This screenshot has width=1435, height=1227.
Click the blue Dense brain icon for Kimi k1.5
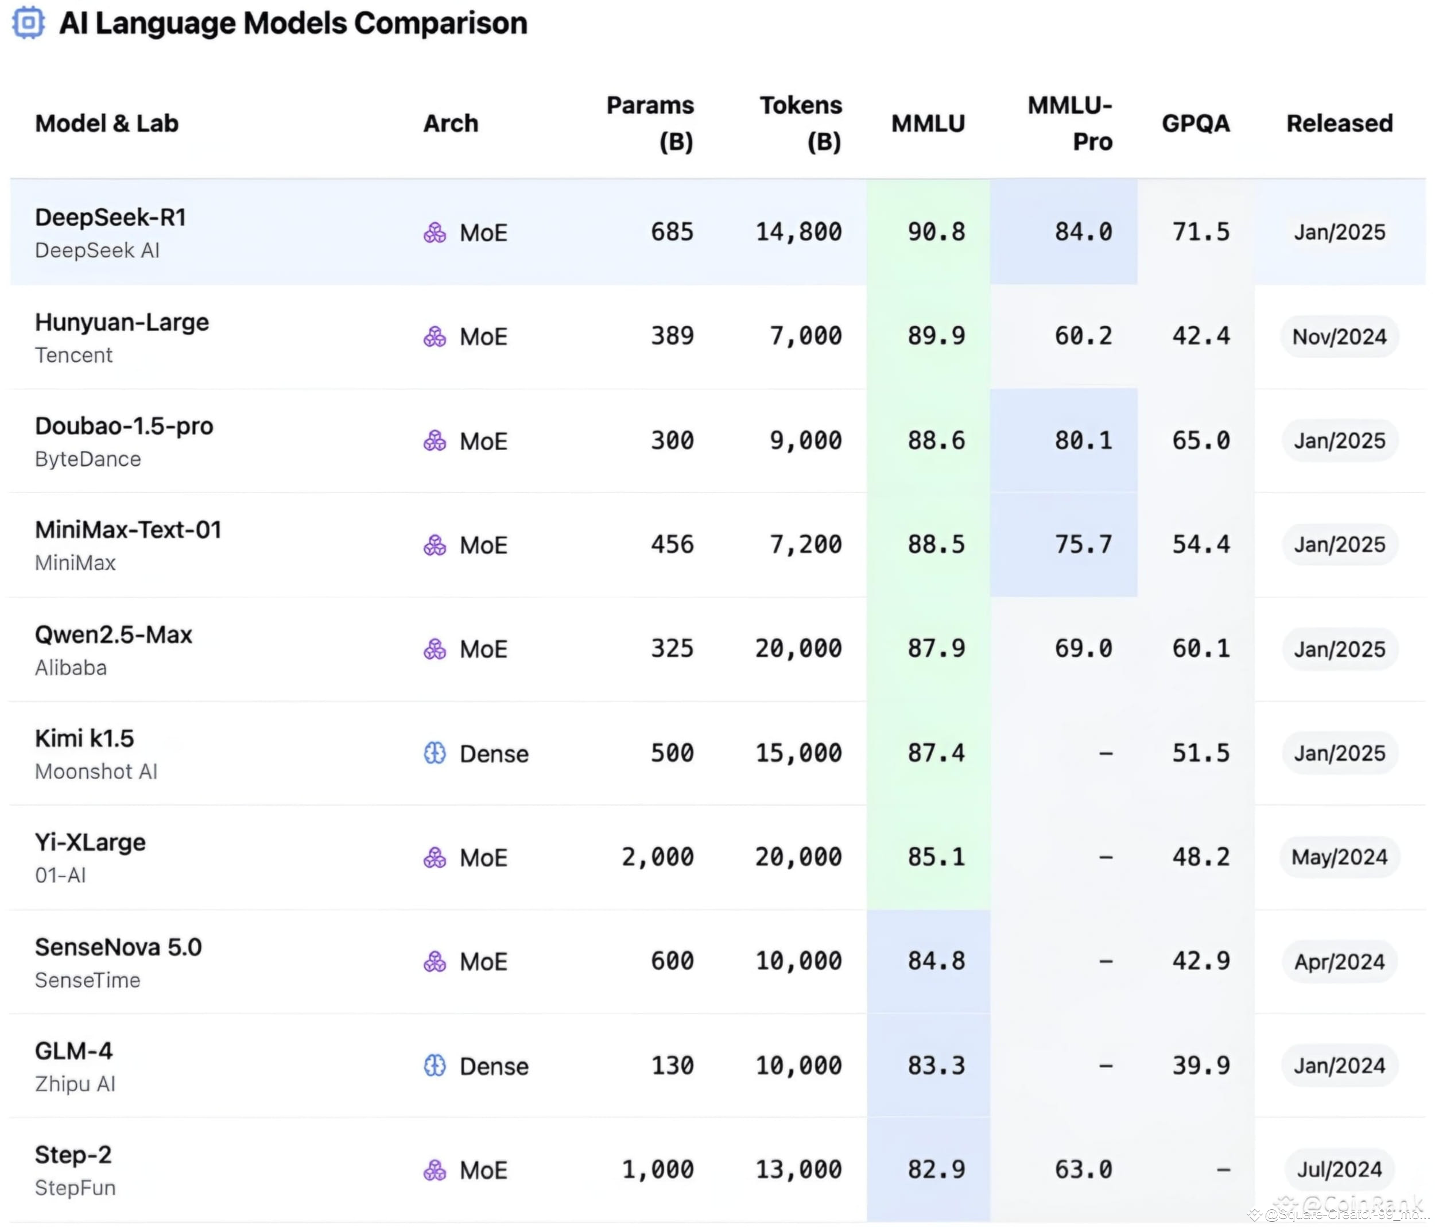point(435,753)
